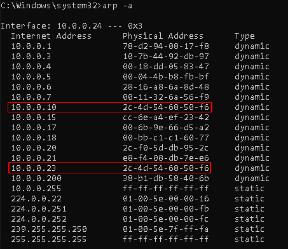Click MAC address 01-00-5e-7f-ff-fa
Screen dimensions: 288x249
click(x=166, y=229)
